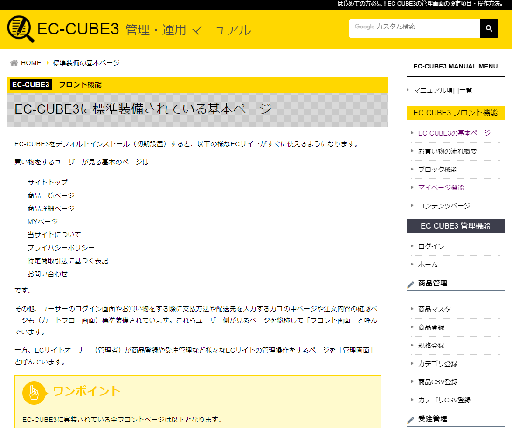Click EC-CUBE3 管理・運用 マニュアル site title
This screenshot has width=512, height=428.
144,29
